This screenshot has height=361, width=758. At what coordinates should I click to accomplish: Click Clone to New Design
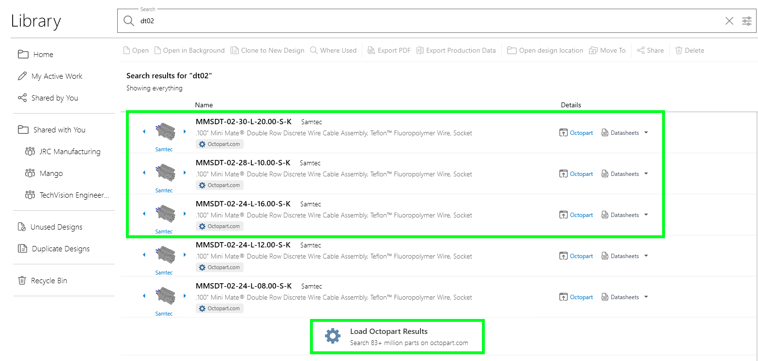267,50
